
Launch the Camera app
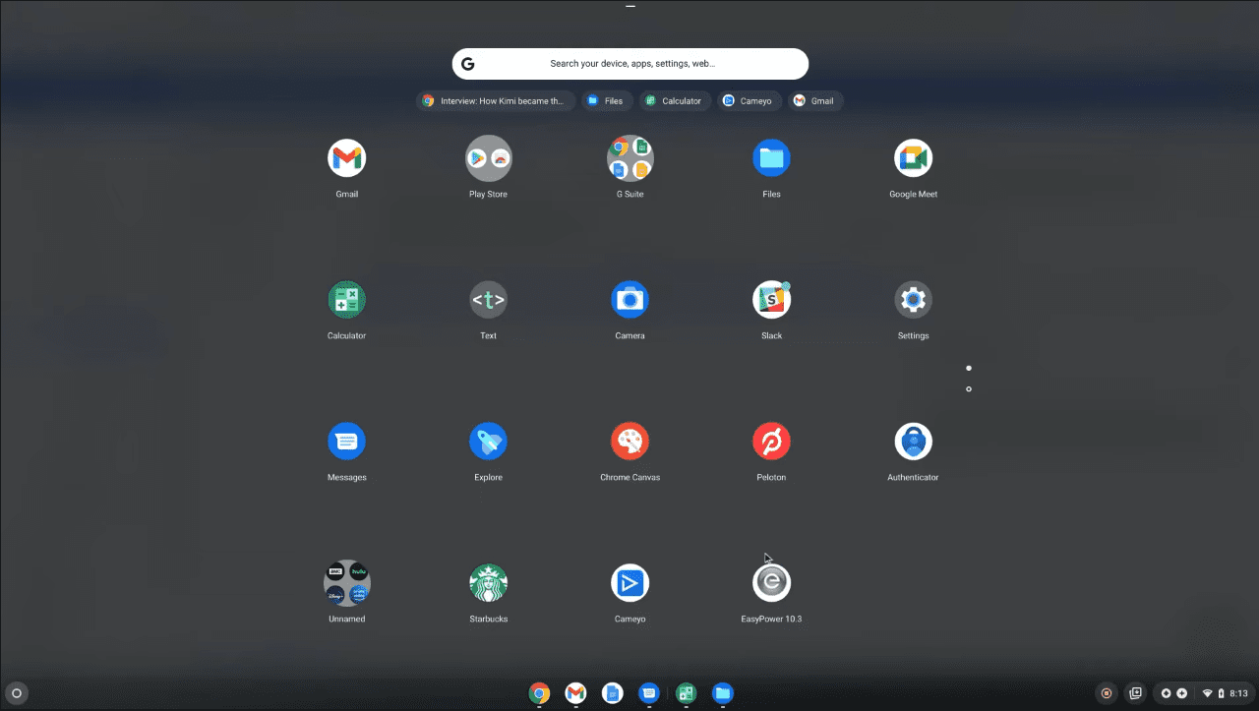(x=629, y=300)
